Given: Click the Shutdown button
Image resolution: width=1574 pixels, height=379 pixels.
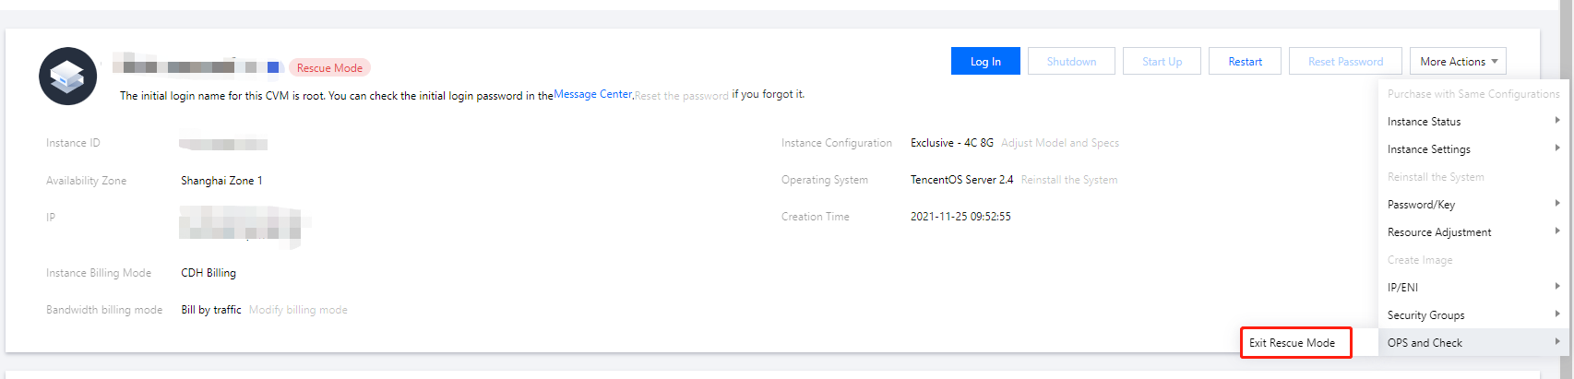Looking at the screenshot, I should [x=1071, y=62].
